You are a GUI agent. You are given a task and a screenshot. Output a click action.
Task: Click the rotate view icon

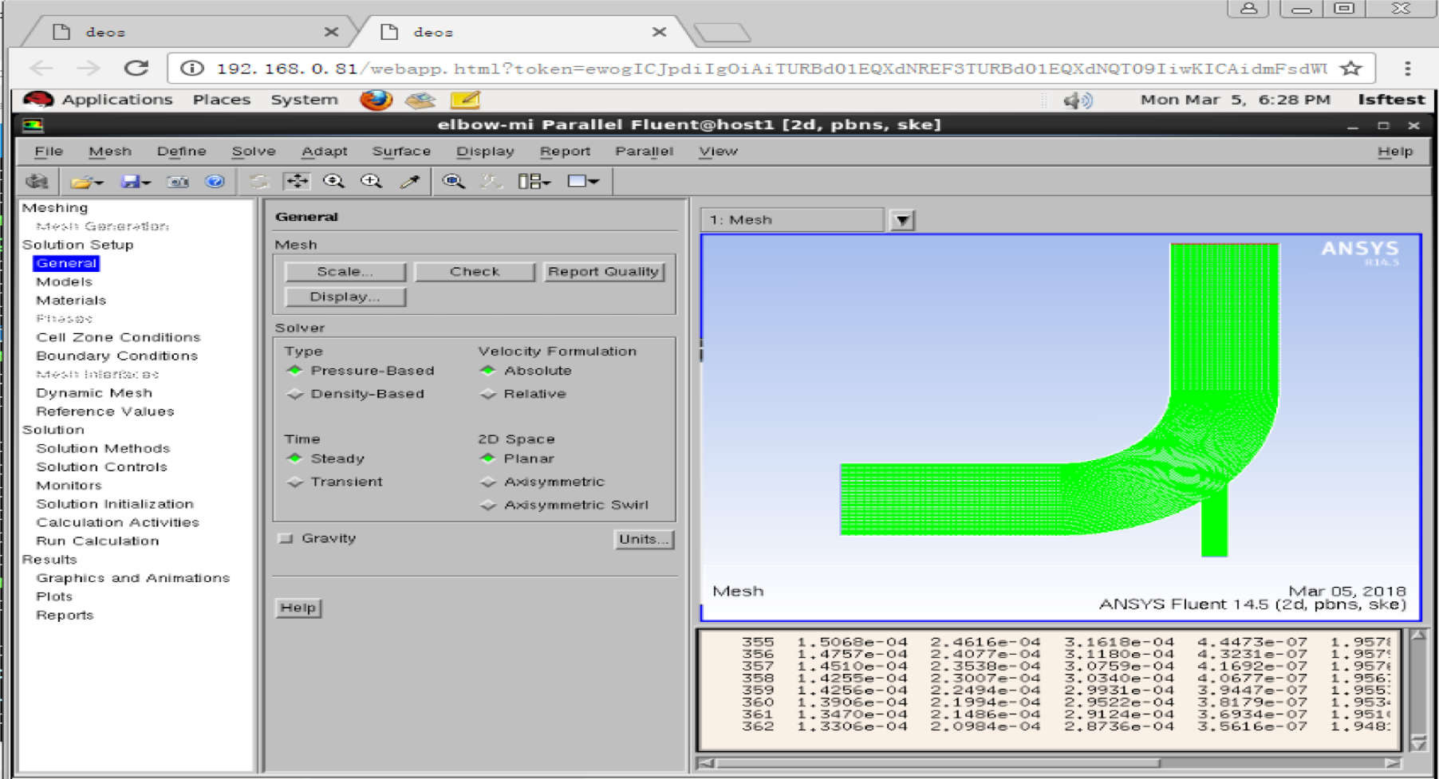click(258, 182)
